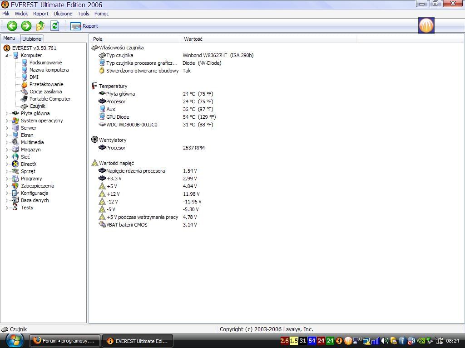
Task: Click the fan icon of the Wentylatory section
Action: pyautogui.click(x=94, y=140)
